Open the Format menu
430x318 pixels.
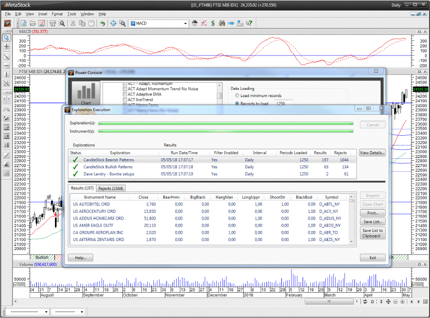coord(57,14)
